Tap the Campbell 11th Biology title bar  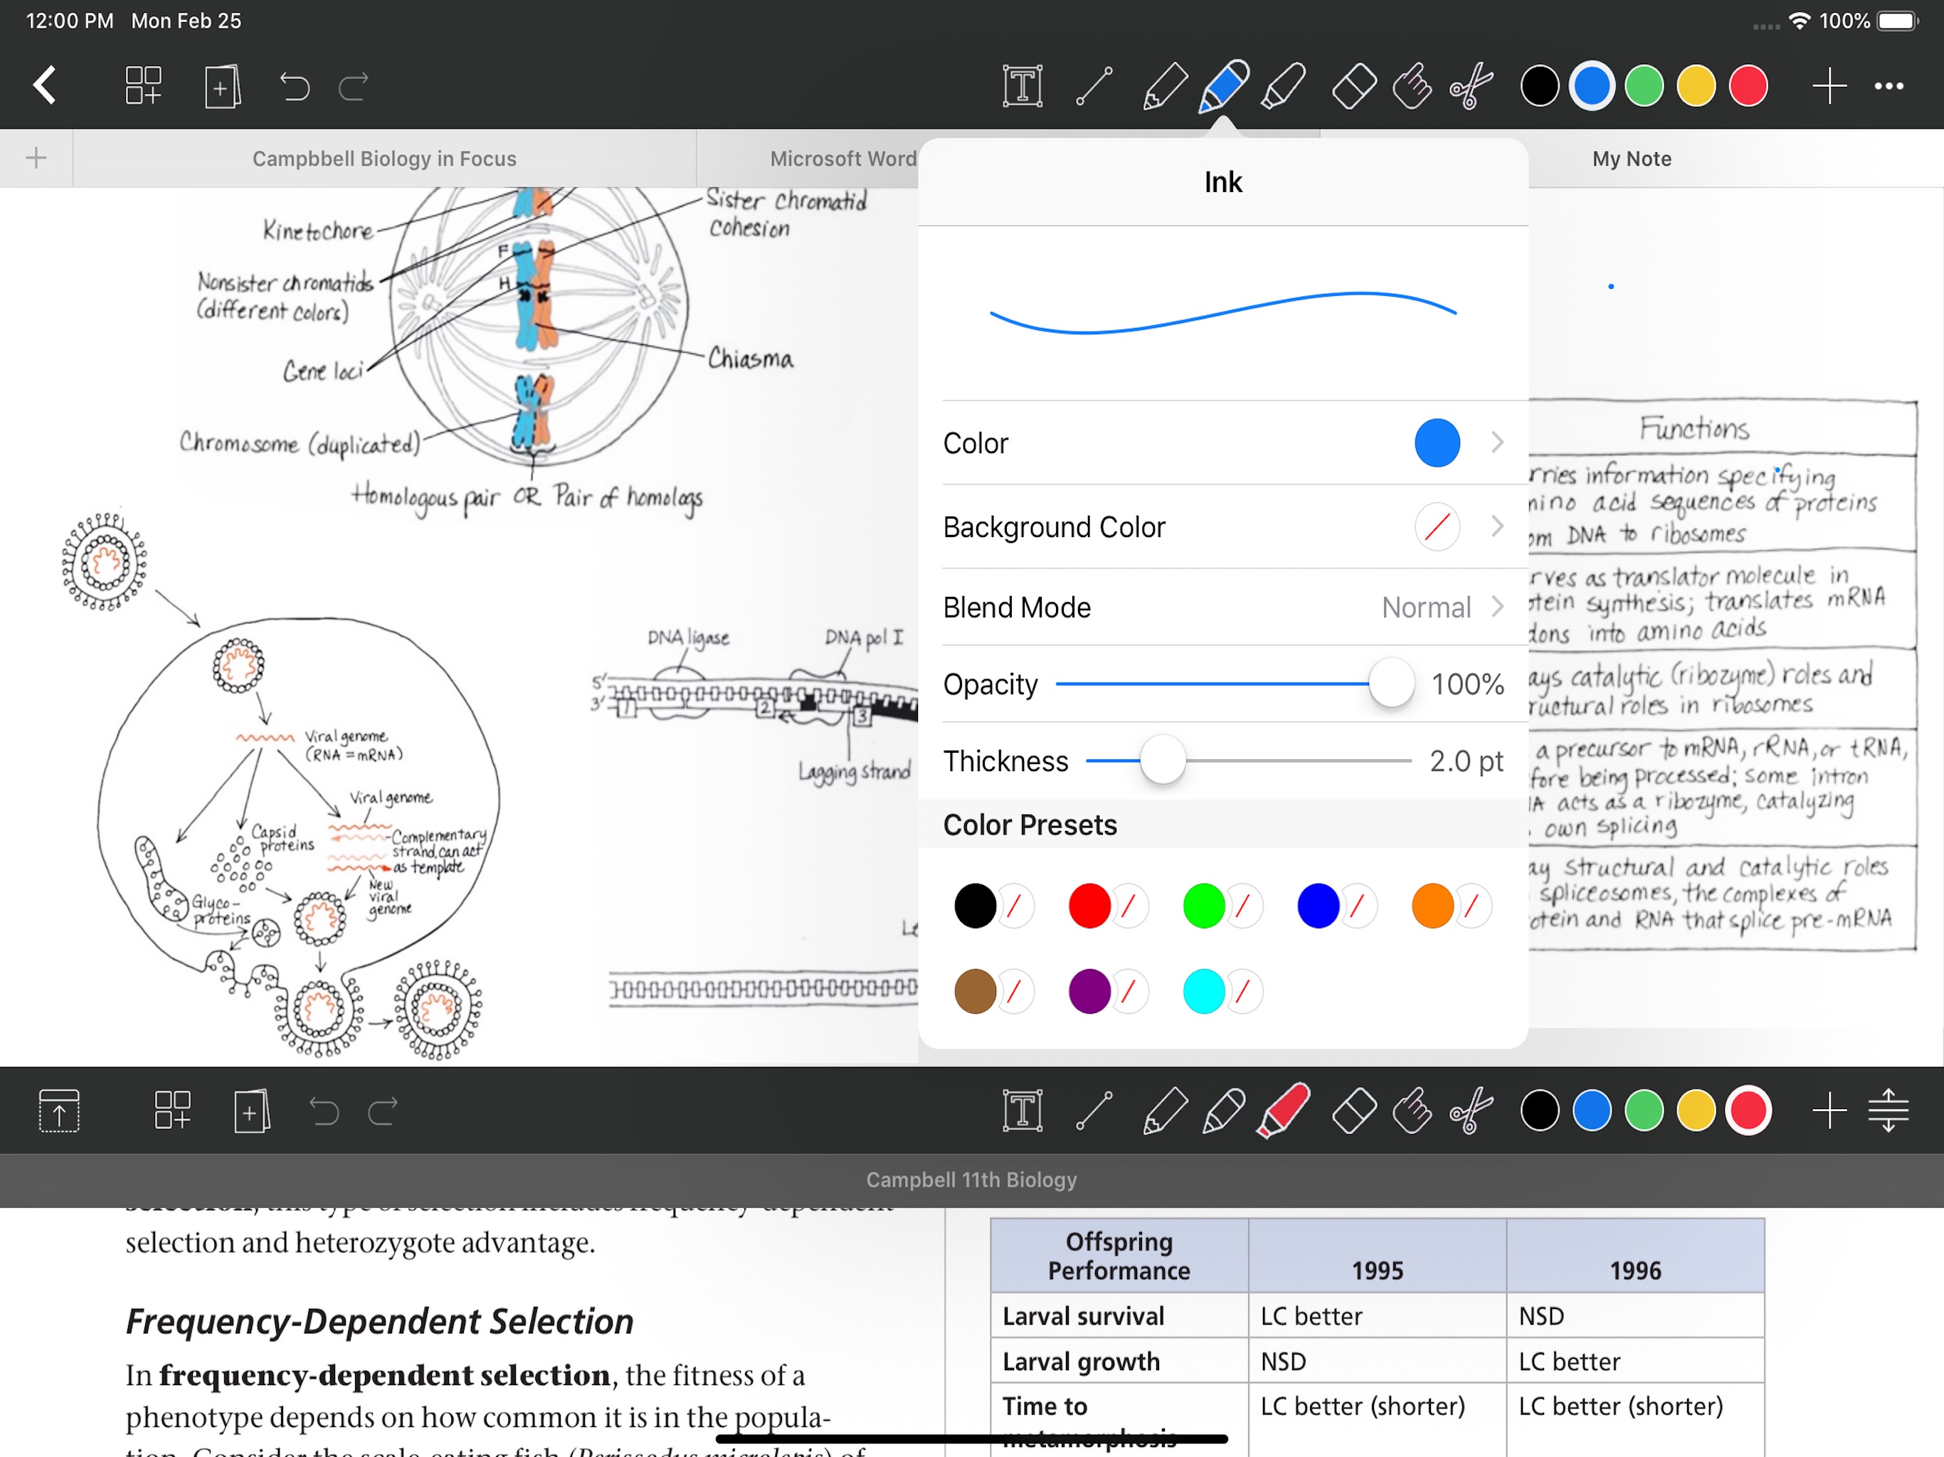tap(972, 1180)
